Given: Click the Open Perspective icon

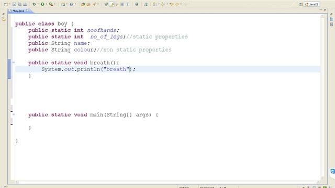Looking at the screenshot, I should 301,4.
